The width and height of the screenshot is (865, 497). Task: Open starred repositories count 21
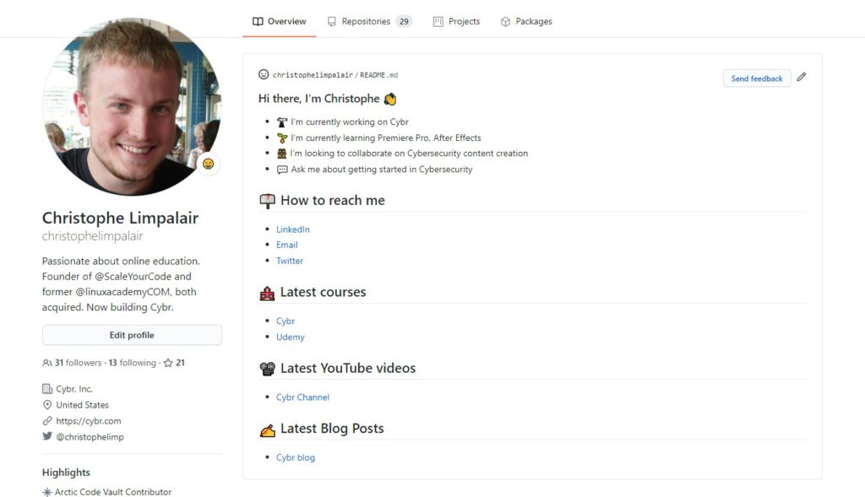[181, 363]
